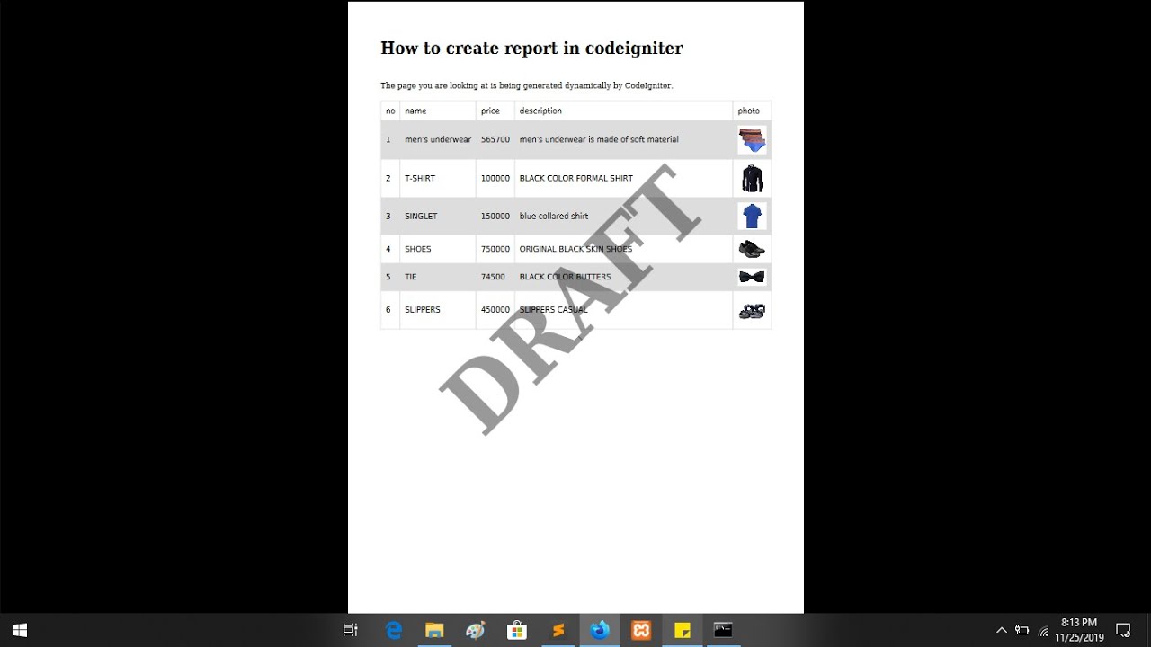The width and height of the screenshot is (1151, 647).
Task: Click the black shoes photo
Action: click(752, 249)
